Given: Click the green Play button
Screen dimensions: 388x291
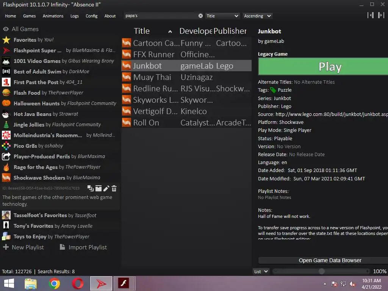Looking at the screenshot, I should tap(323, 67).
